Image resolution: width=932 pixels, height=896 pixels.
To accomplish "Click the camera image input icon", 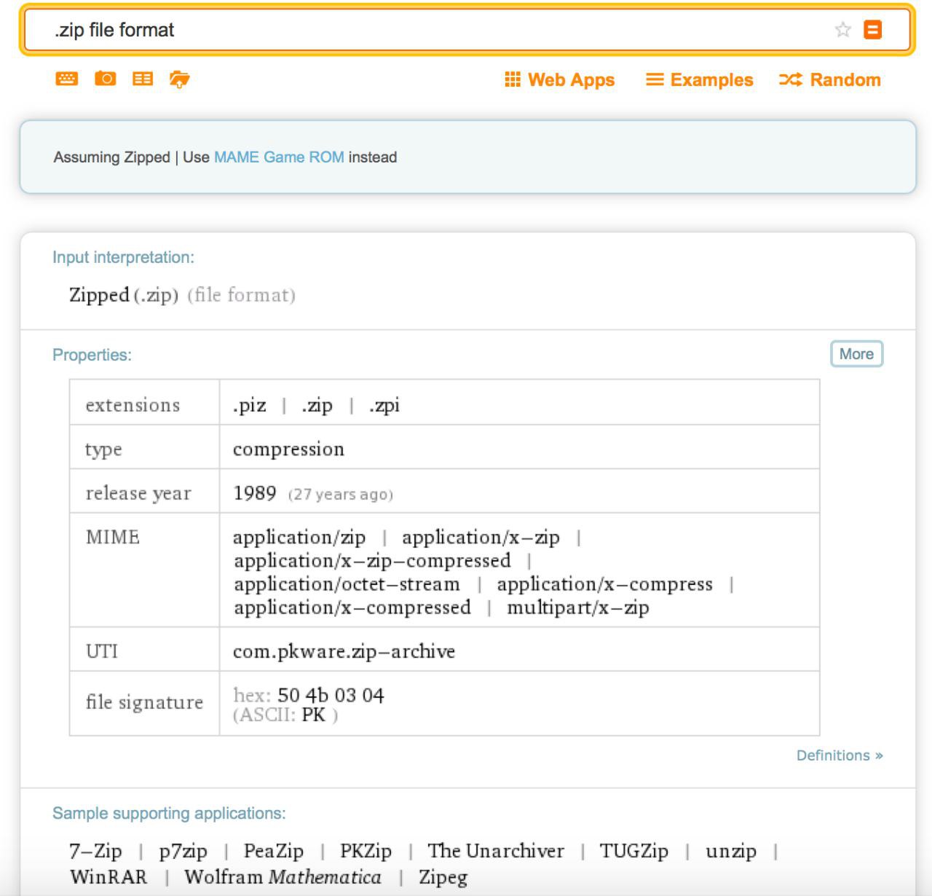I will pyautogui.click(x=105, y=79).
